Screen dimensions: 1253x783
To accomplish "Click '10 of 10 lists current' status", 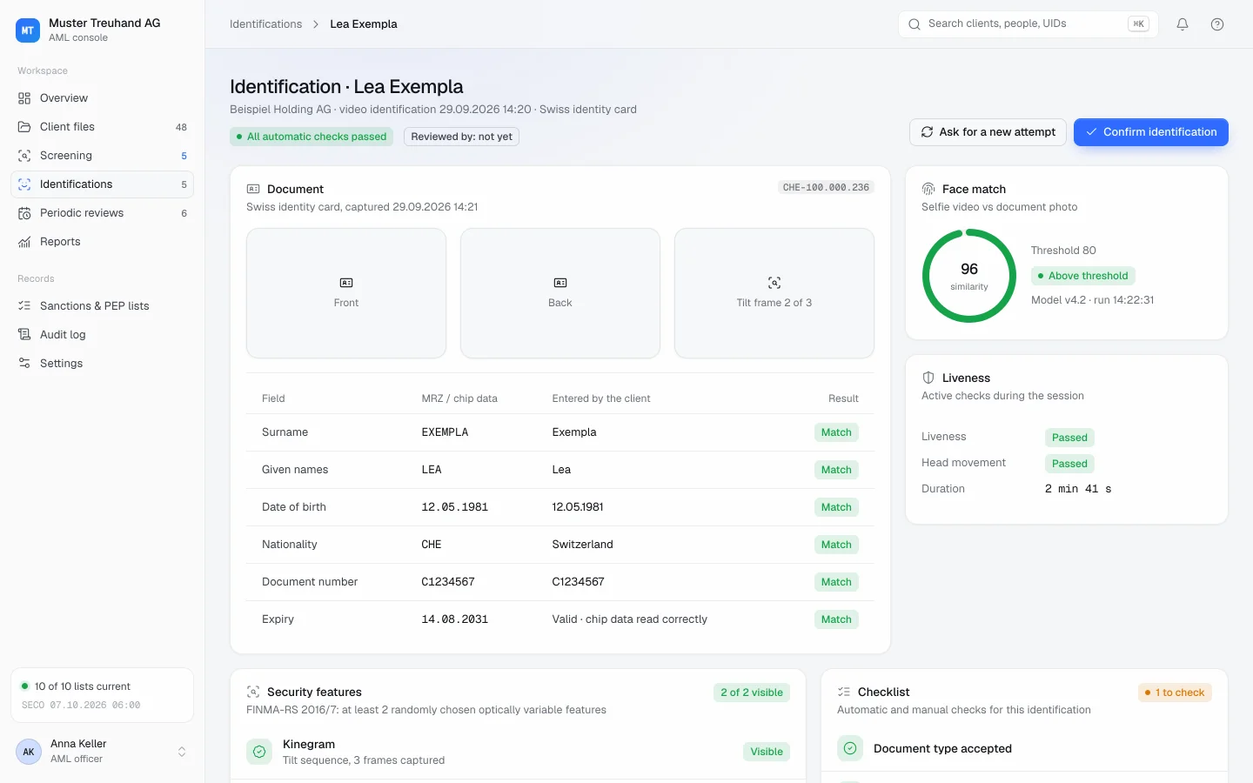I will click(x=76, y=686).
